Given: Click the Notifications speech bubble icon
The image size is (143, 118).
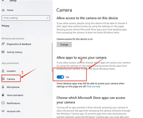Looking at the screenshot, I should tap(3, 103).
